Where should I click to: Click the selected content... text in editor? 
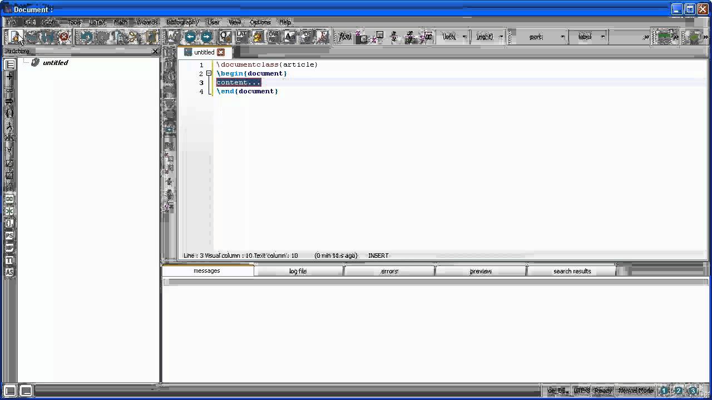click(239, 82)
